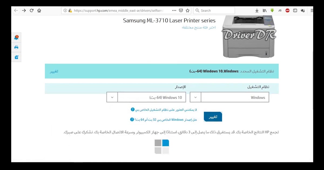Click تغيير link in selected OS banner
This screenshot has height=170, width=324.
(54, 71)
